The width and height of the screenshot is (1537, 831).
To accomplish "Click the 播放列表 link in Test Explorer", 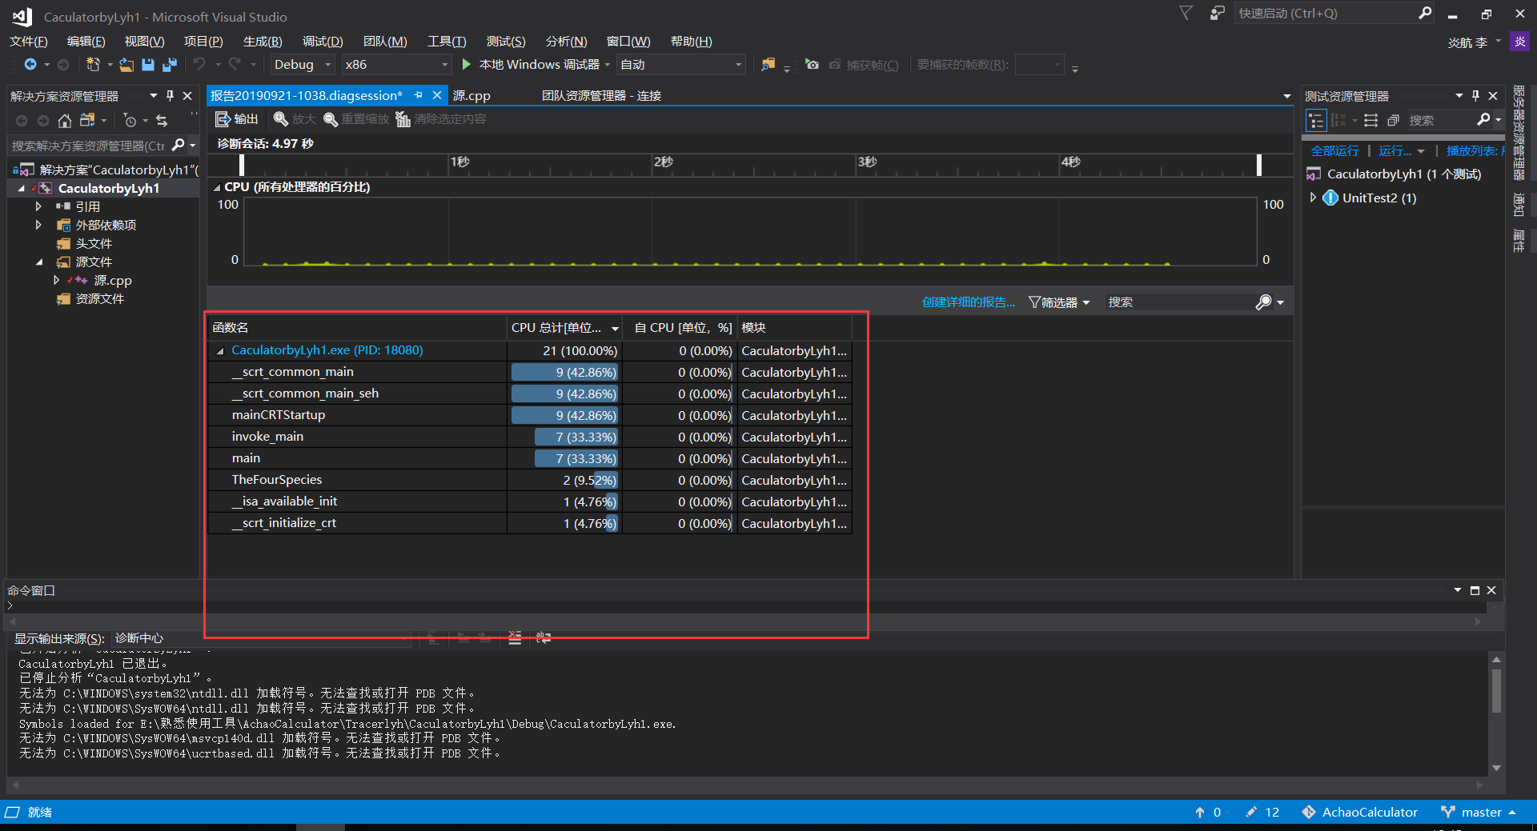I will 1475,151.
